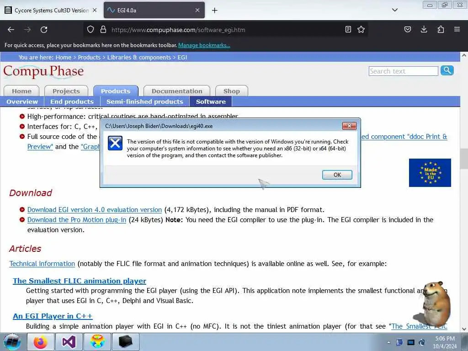Bookmark this page with the star icon
Image resolution: width=468 pixels, height=351 pixels.
tap(361, 29)
